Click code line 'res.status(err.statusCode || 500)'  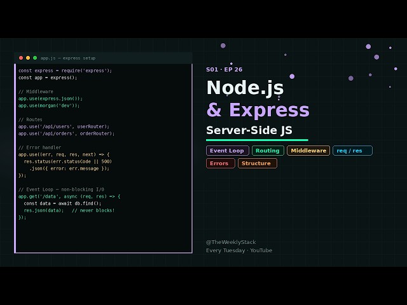point(68,161)
